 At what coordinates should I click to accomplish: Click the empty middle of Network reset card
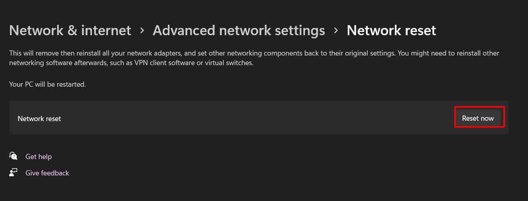pyautogui.click(x=256, y=117)
